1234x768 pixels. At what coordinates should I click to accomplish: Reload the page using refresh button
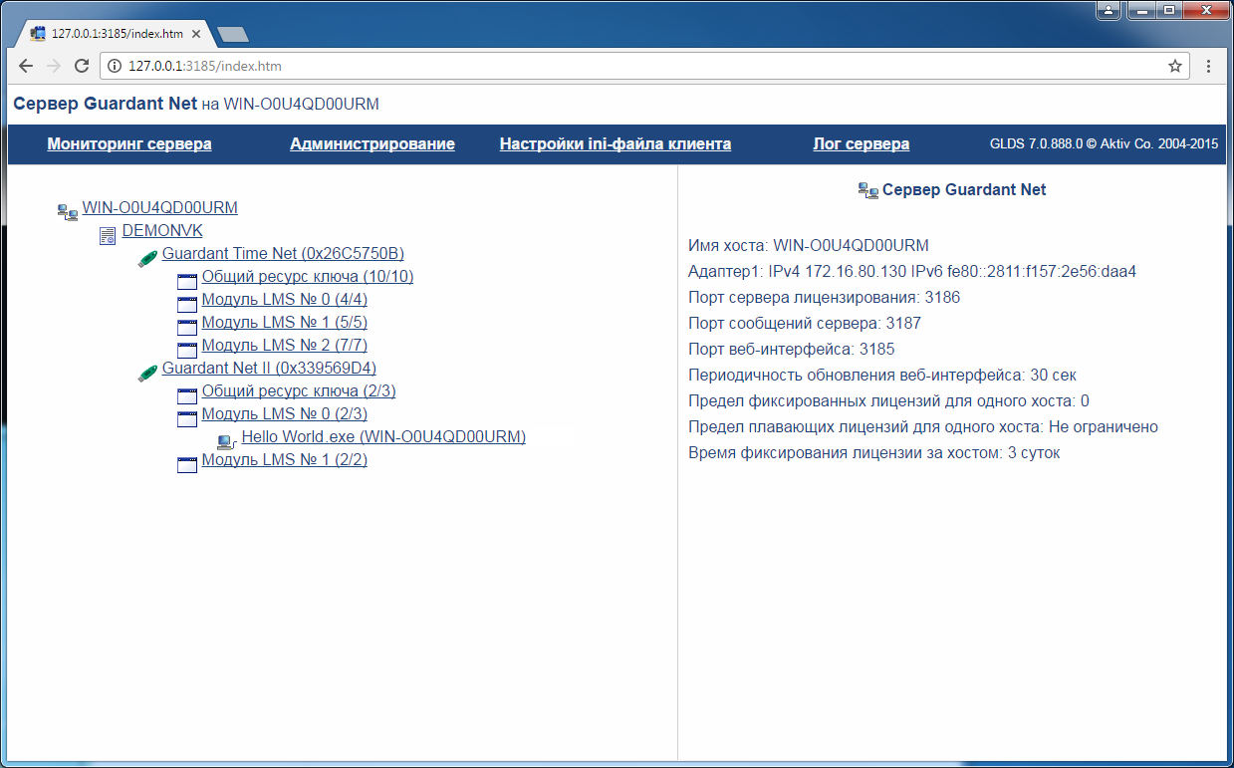pos(83,66)
